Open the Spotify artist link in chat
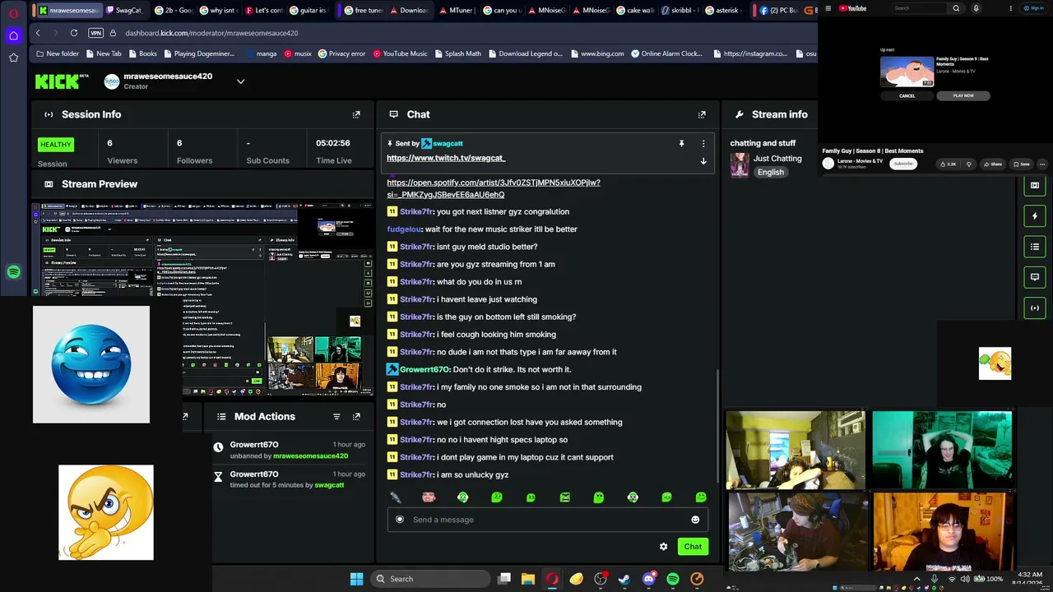The width and height of the screenshot is (1053, 592). click(x=494, y=188)
